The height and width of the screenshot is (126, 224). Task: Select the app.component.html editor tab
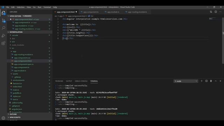[66, 12]
